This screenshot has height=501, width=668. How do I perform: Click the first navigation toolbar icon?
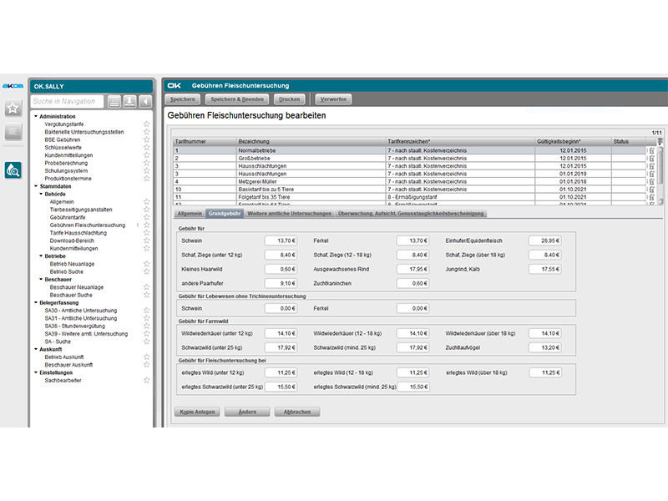coord(115,102)
